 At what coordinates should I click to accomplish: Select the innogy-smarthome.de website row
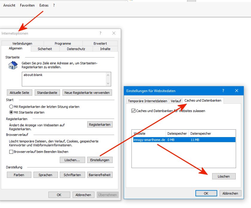184,140
